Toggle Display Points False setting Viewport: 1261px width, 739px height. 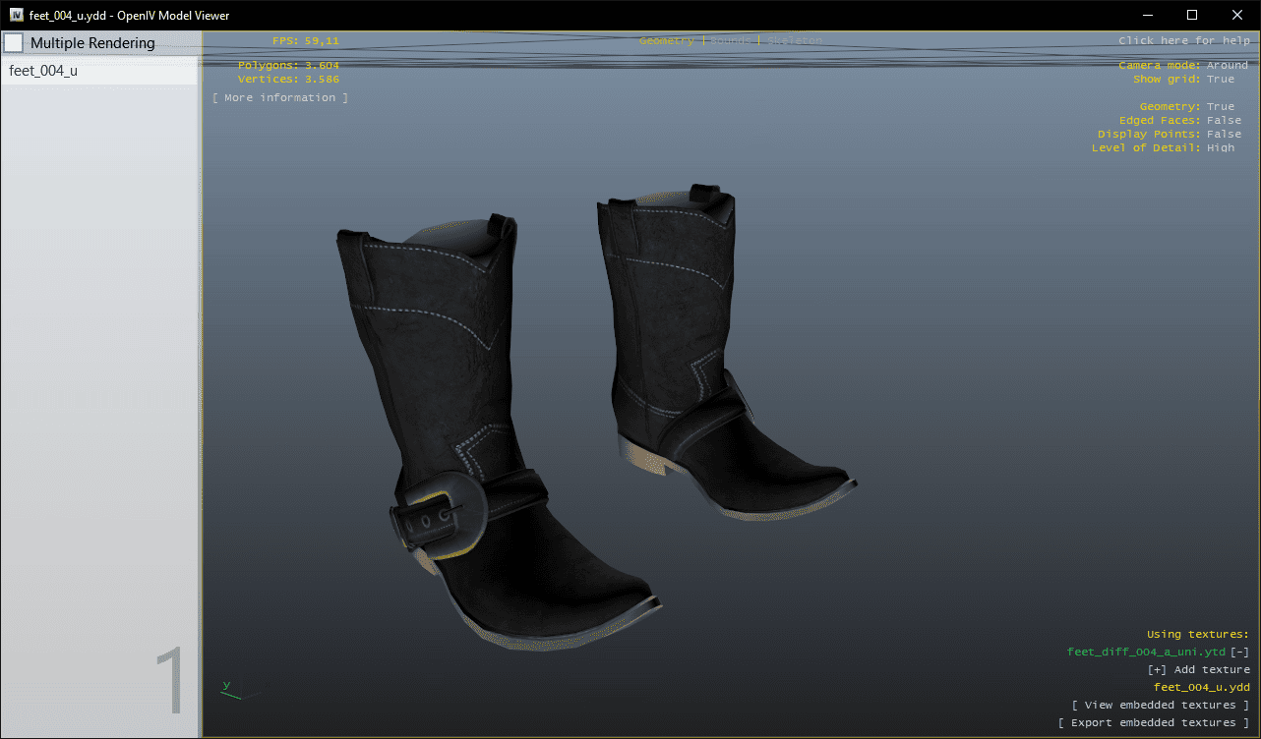pos(1223,135)
